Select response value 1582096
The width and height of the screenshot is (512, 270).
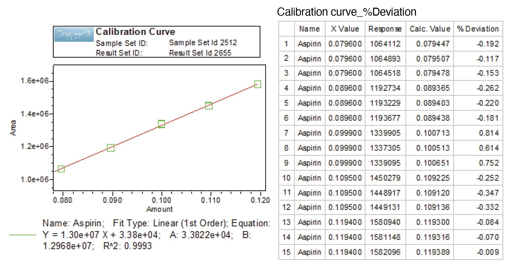385,252
